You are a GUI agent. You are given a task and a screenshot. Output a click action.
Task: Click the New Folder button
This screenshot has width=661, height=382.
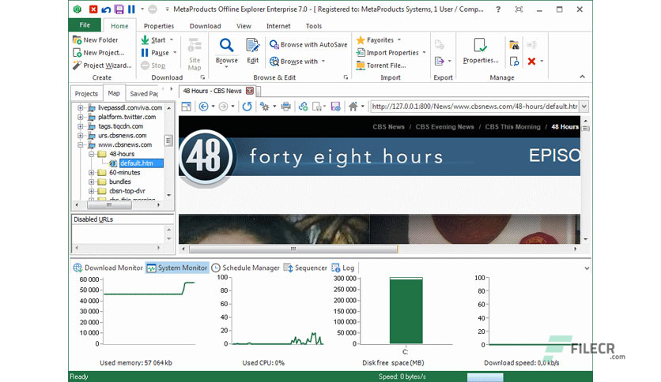point(96,40)
